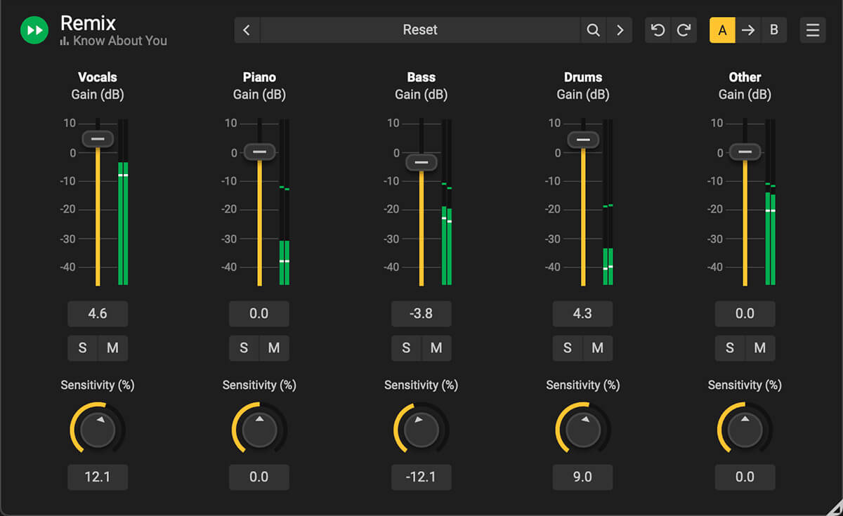The width and height of the screenshot is (843, 516).
Task: Open the Reset preset name dropdown
Action: (x=420, y=30)
